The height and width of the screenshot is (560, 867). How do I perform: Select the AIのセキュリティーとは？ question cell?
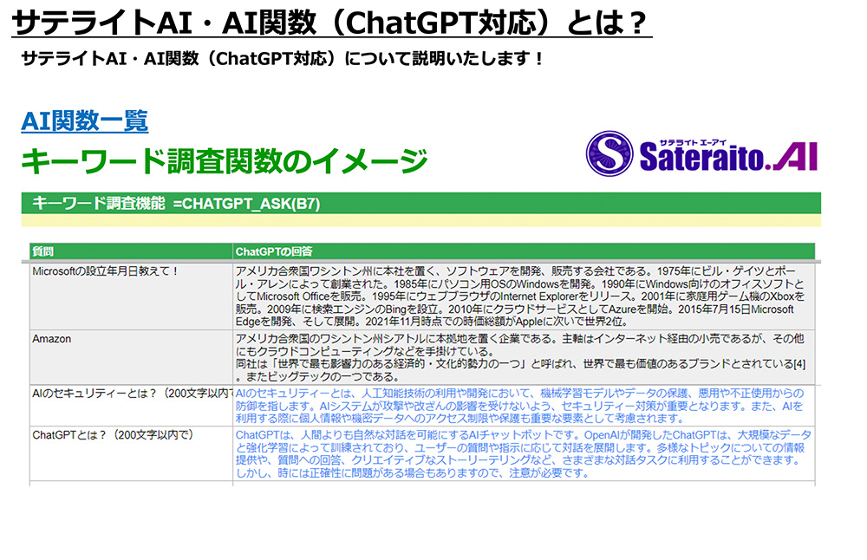click(x=131, y=405)
